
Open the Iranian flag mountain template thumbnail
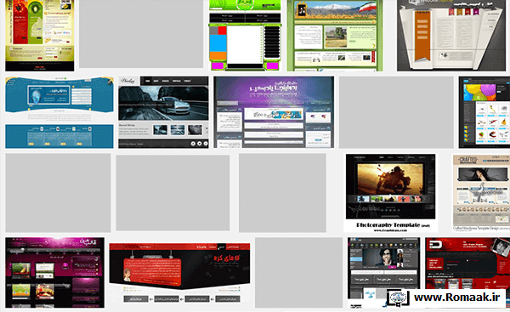coord(335,36)
